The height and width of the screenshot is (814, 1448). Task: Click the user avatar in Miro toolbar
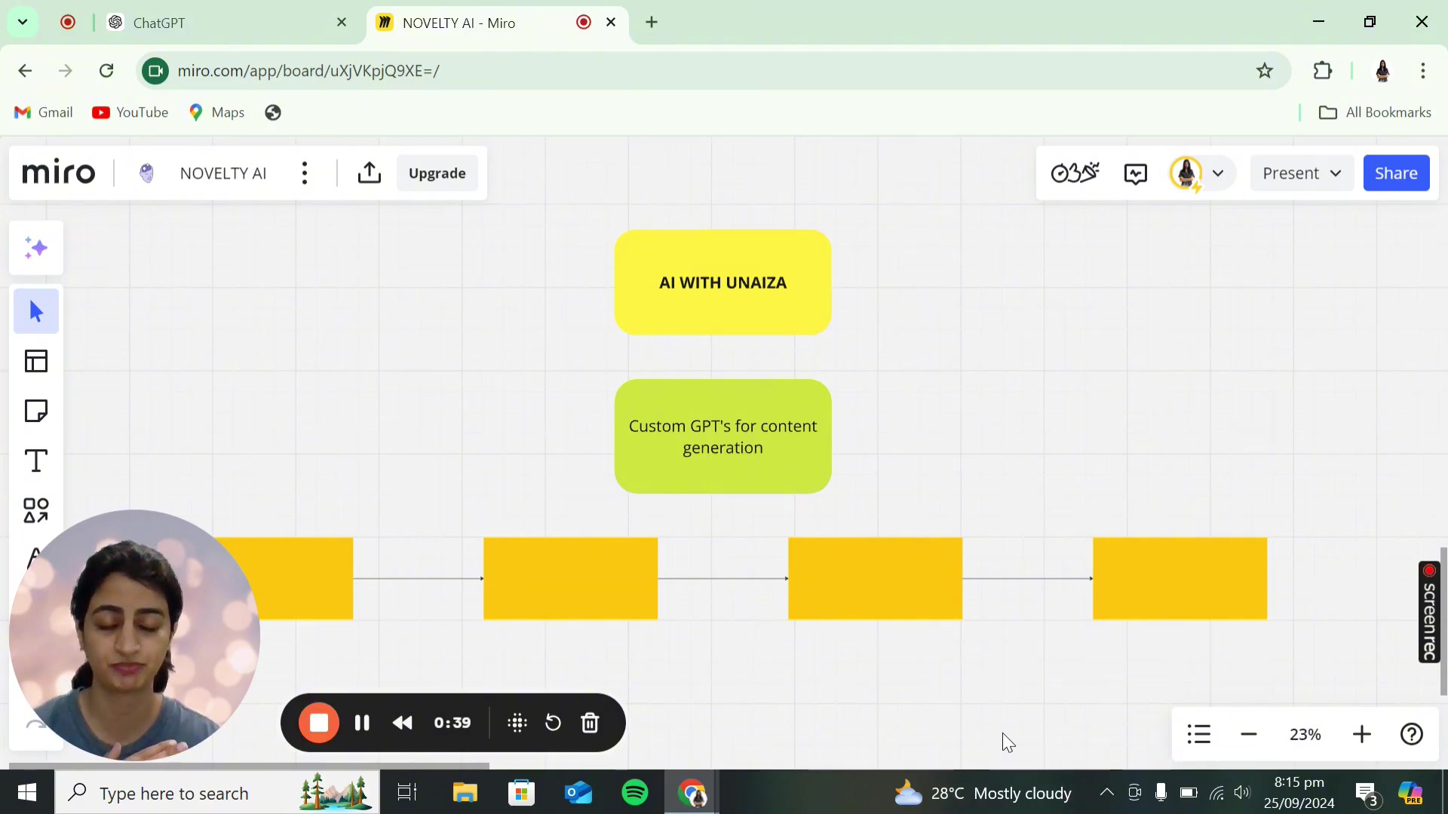(x=1186, y=173)
